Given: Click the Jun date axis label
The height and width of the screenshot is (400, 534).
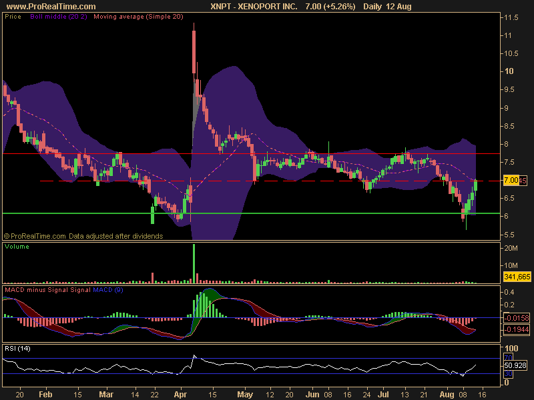Looking at the screenshot, I should tap(312, 394).
